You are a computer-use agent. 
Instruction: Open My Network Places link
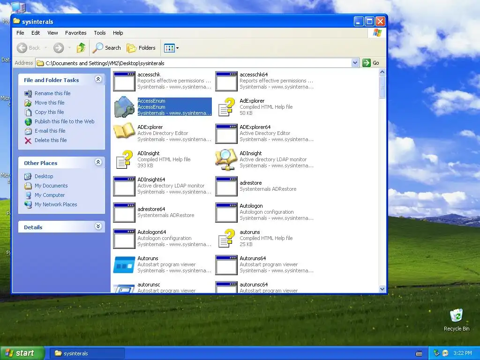point(56,204)
